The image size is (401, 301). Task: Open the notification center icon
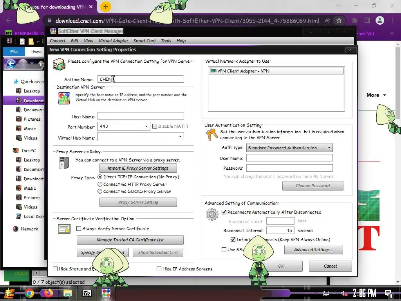click(x=389, y=294)
